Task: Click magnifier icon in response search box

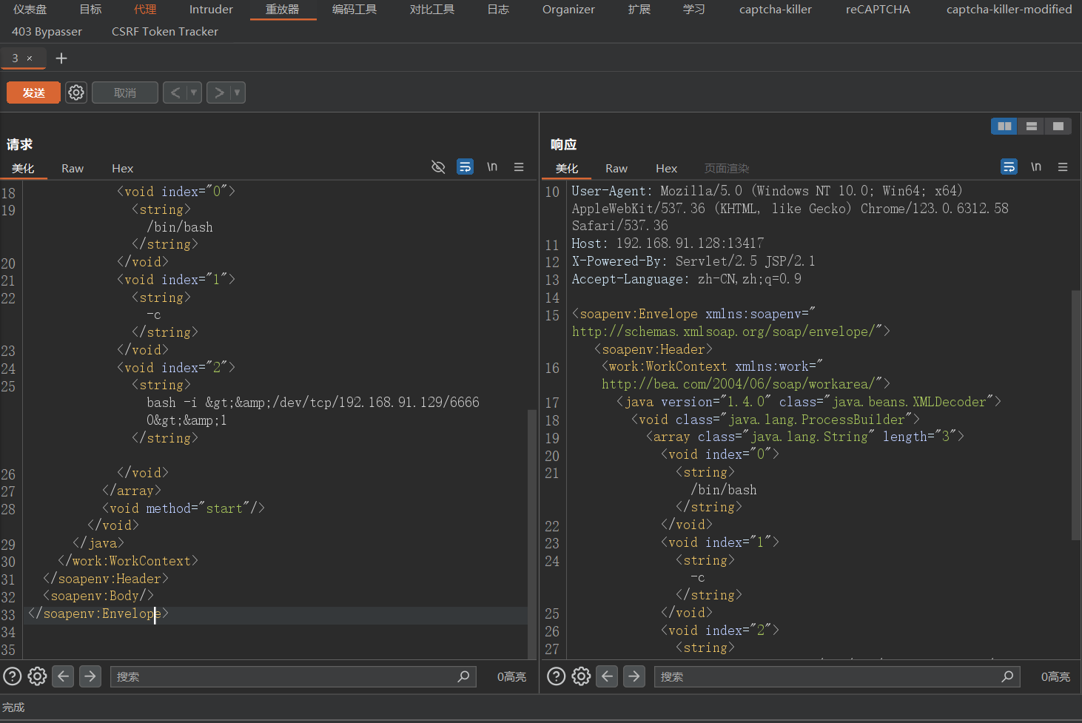Action: 1007,676
